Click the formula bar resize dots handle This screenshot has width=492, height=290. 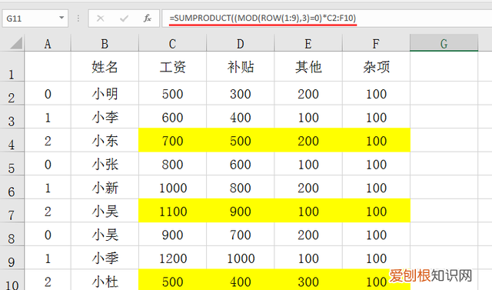point(78,18)
